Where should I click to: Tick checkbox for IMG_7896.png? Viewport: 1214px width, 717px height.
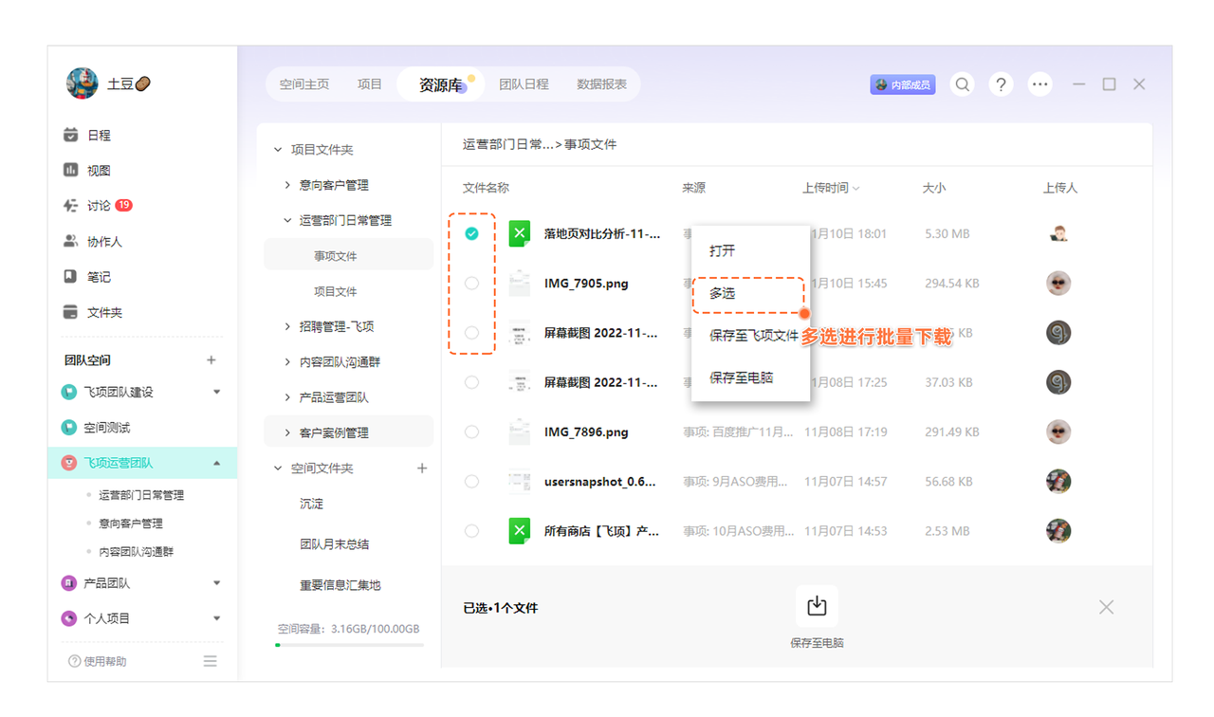click(471, 432)
